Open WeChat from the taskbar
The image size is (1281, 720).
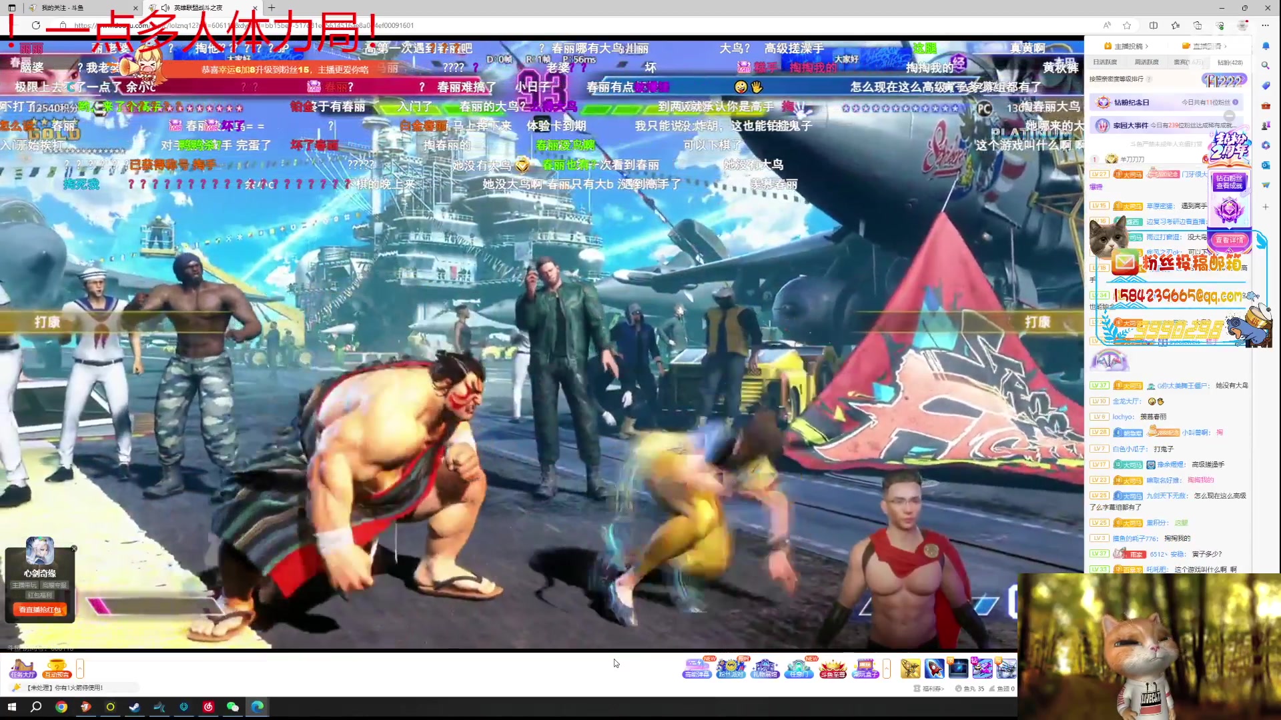click(233, 707)
